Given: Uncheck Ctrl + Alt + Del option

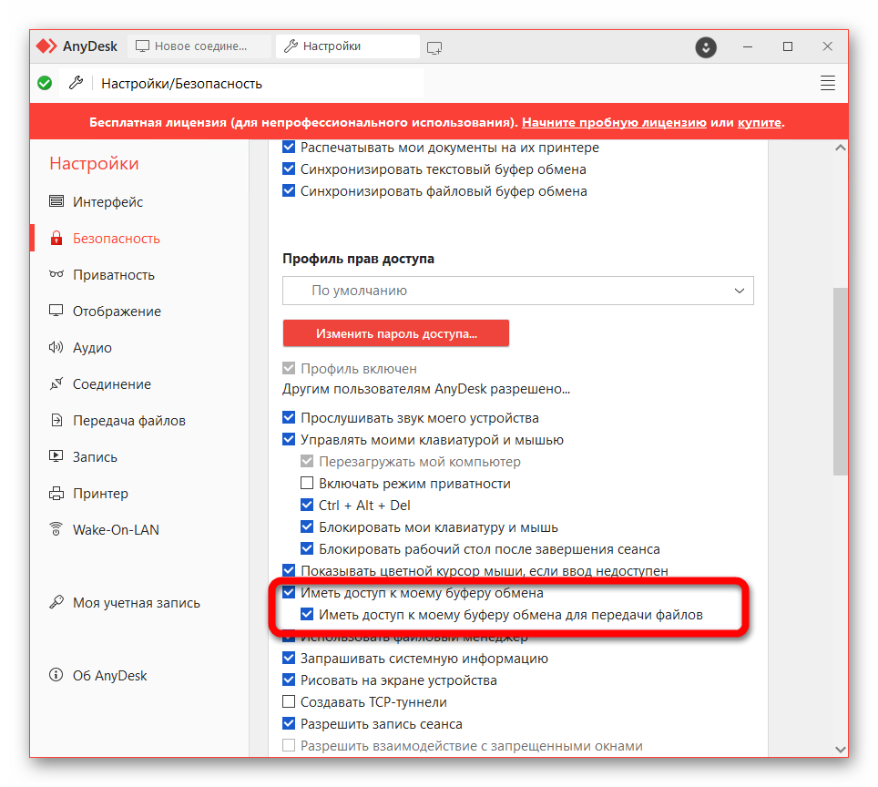Looking at the screenshot, I should coord(307,506).
